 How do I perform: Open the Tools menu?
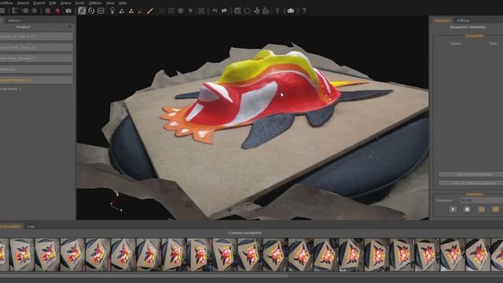pos(79,3)
